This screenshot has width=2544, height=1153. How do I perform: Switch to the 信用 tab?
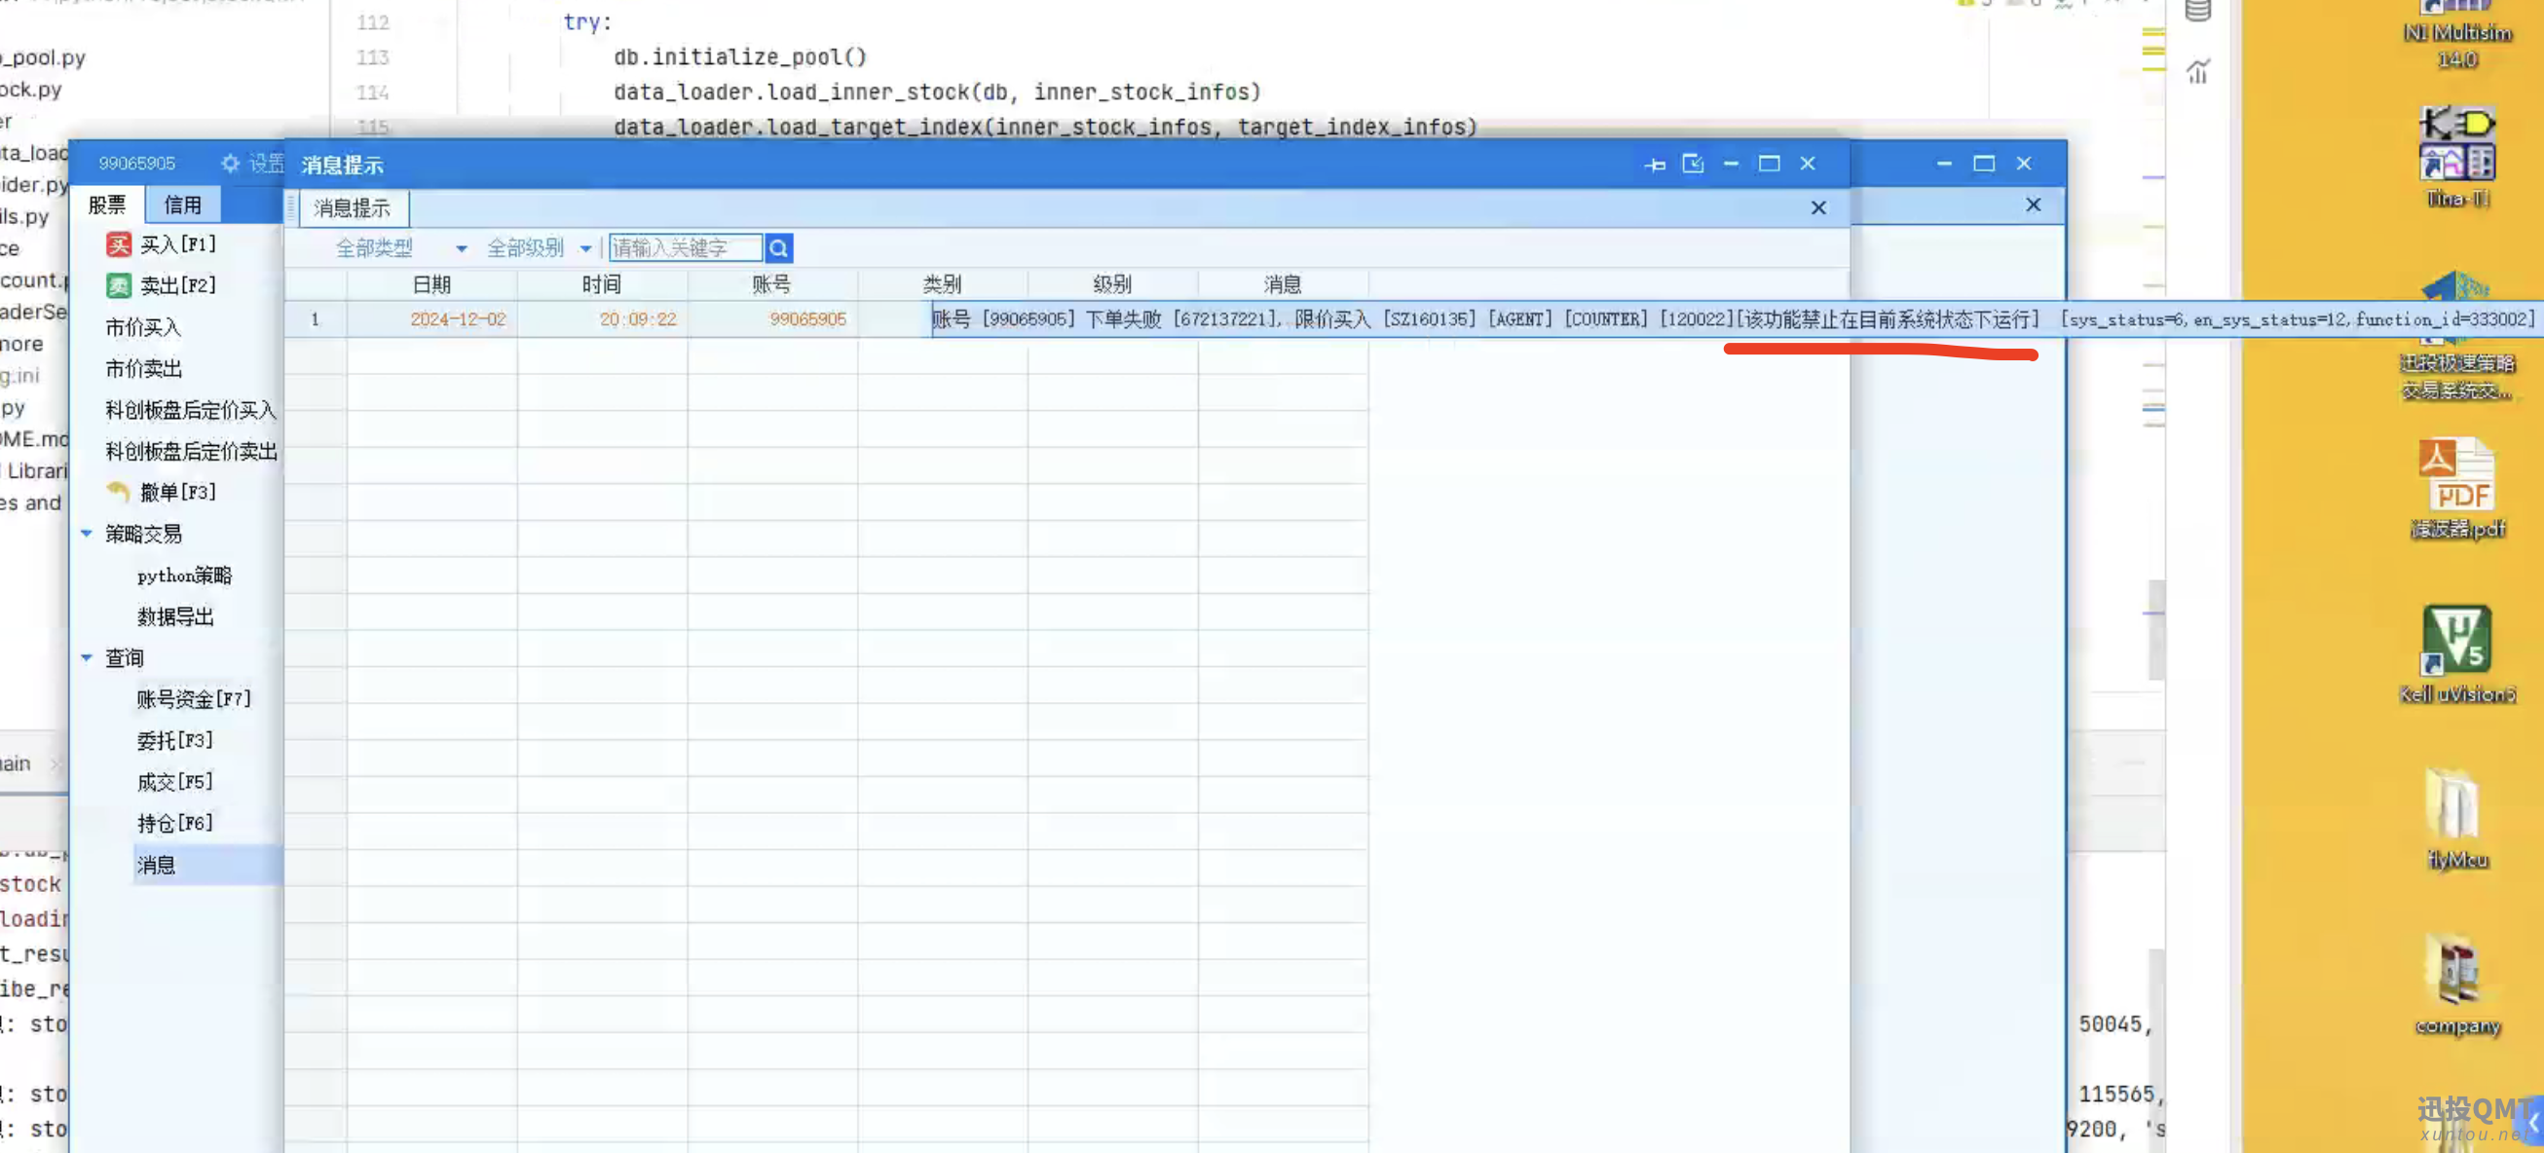(183, 205)
